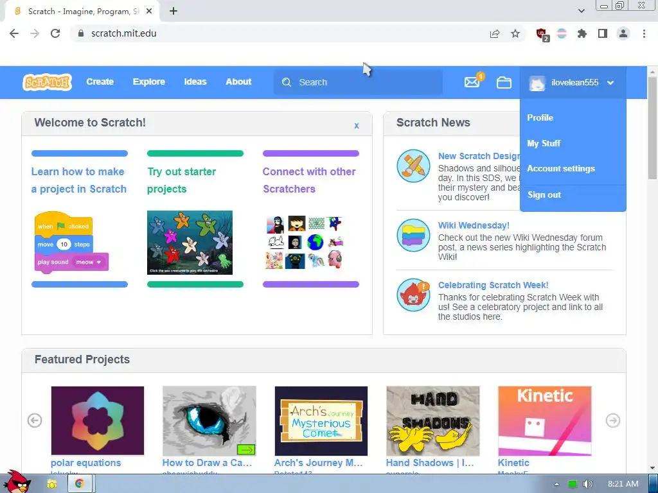Bookmark this page with the star
The image size is (658, 493).
(x=515, y=33)
